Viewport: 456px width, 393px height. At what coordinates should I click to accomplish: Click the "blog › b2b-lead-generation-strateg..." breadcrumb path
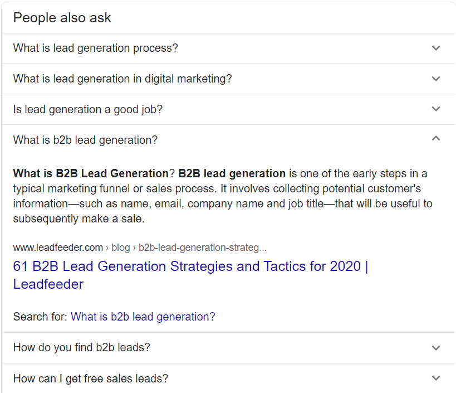[x=189, y=248]
